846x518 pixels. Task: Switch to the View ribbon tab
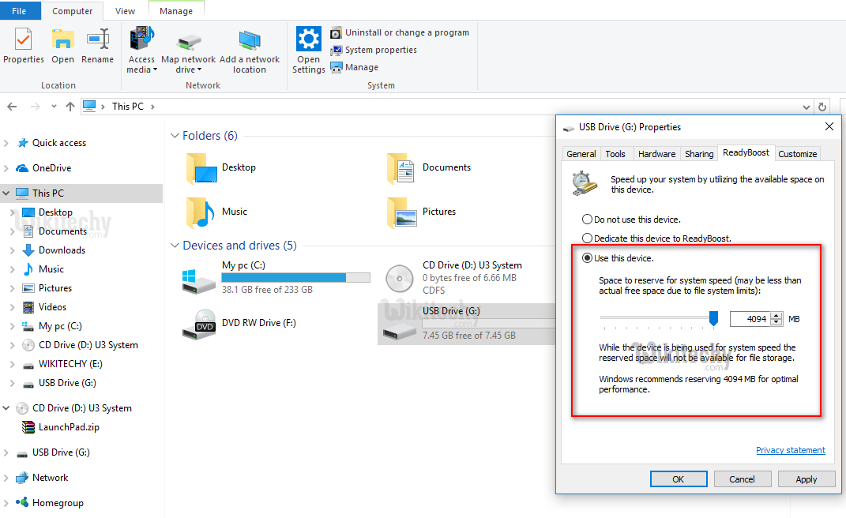coord(125,11)
